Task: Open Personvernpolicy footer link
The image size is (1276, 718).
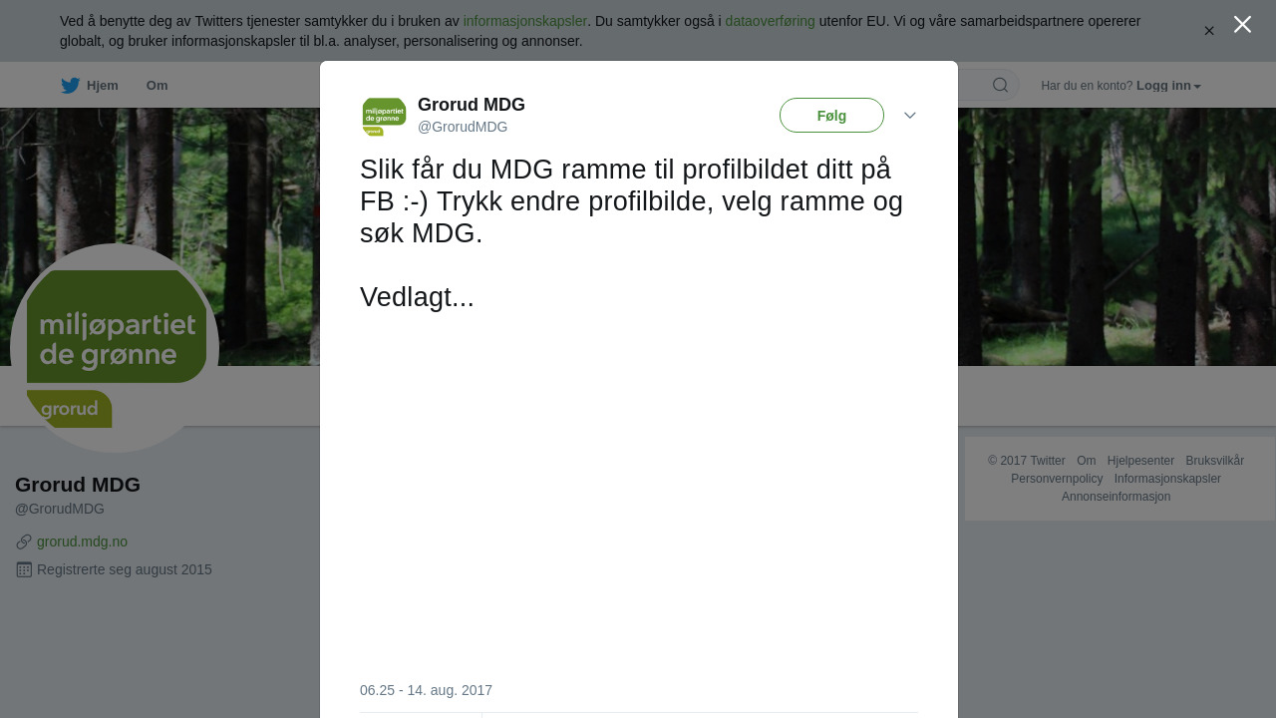Action: 1057,479
